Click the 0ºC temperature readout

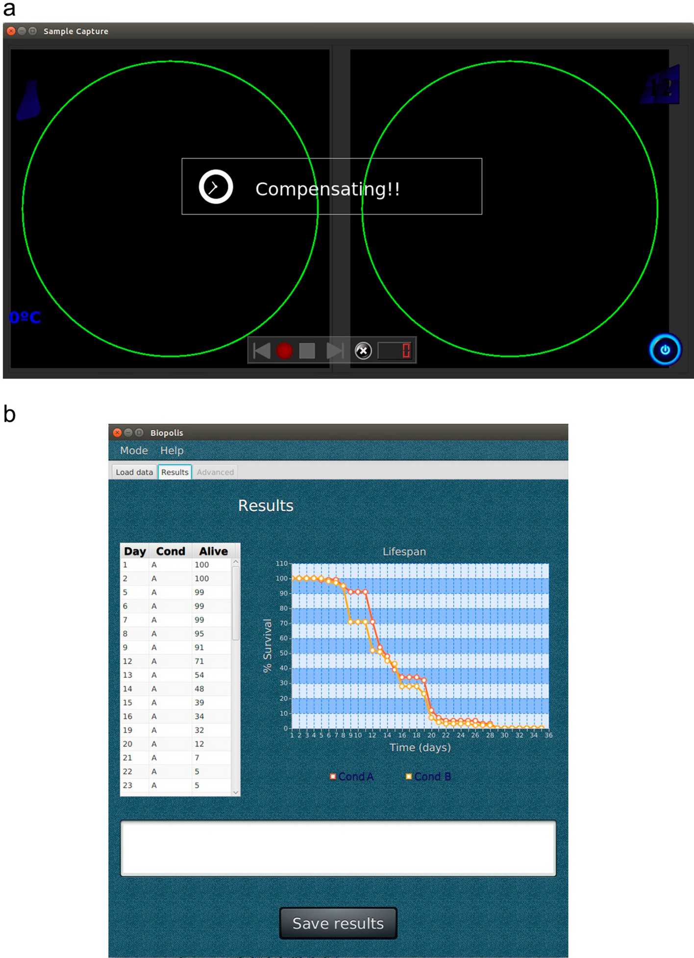coord(25,317)
